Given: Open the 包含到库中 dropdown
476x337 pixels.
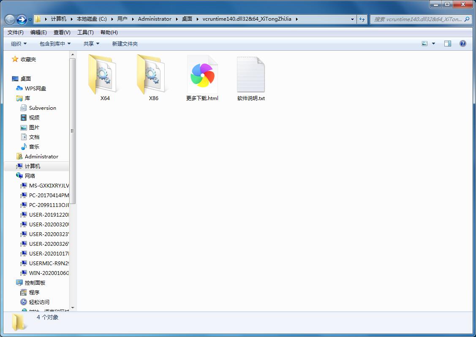Looking at the screenshot, I should coord(55,44).
